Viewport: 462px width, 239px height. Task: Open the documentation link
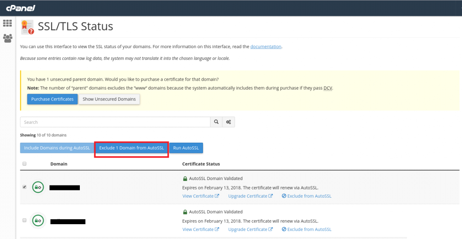(266, 47)
